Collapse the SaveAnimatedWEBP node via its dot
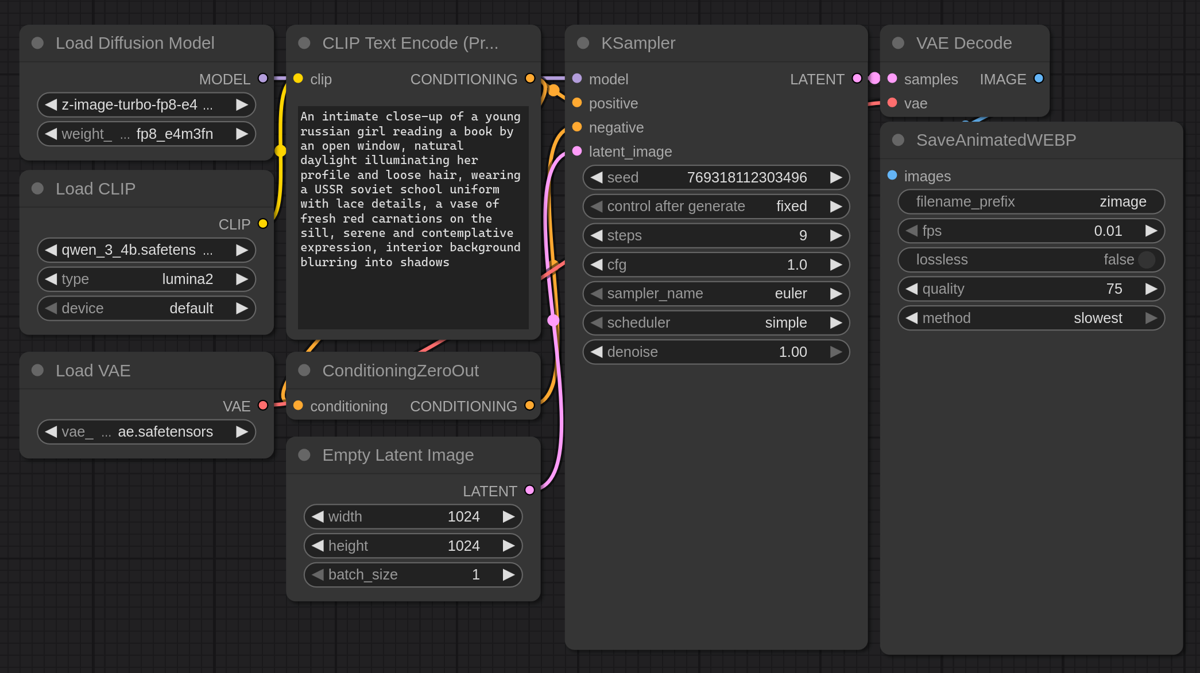Screen dimensions: 1200x673 coord(899,140)
